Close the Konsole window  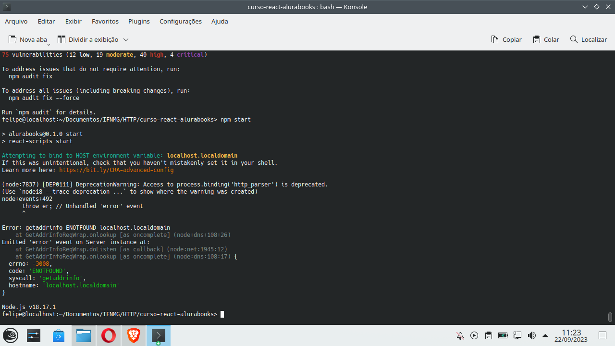click(x=608, y=7)
